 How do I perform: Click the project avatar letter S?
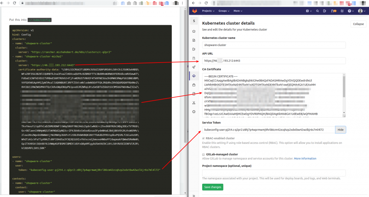tap(194, 21)
